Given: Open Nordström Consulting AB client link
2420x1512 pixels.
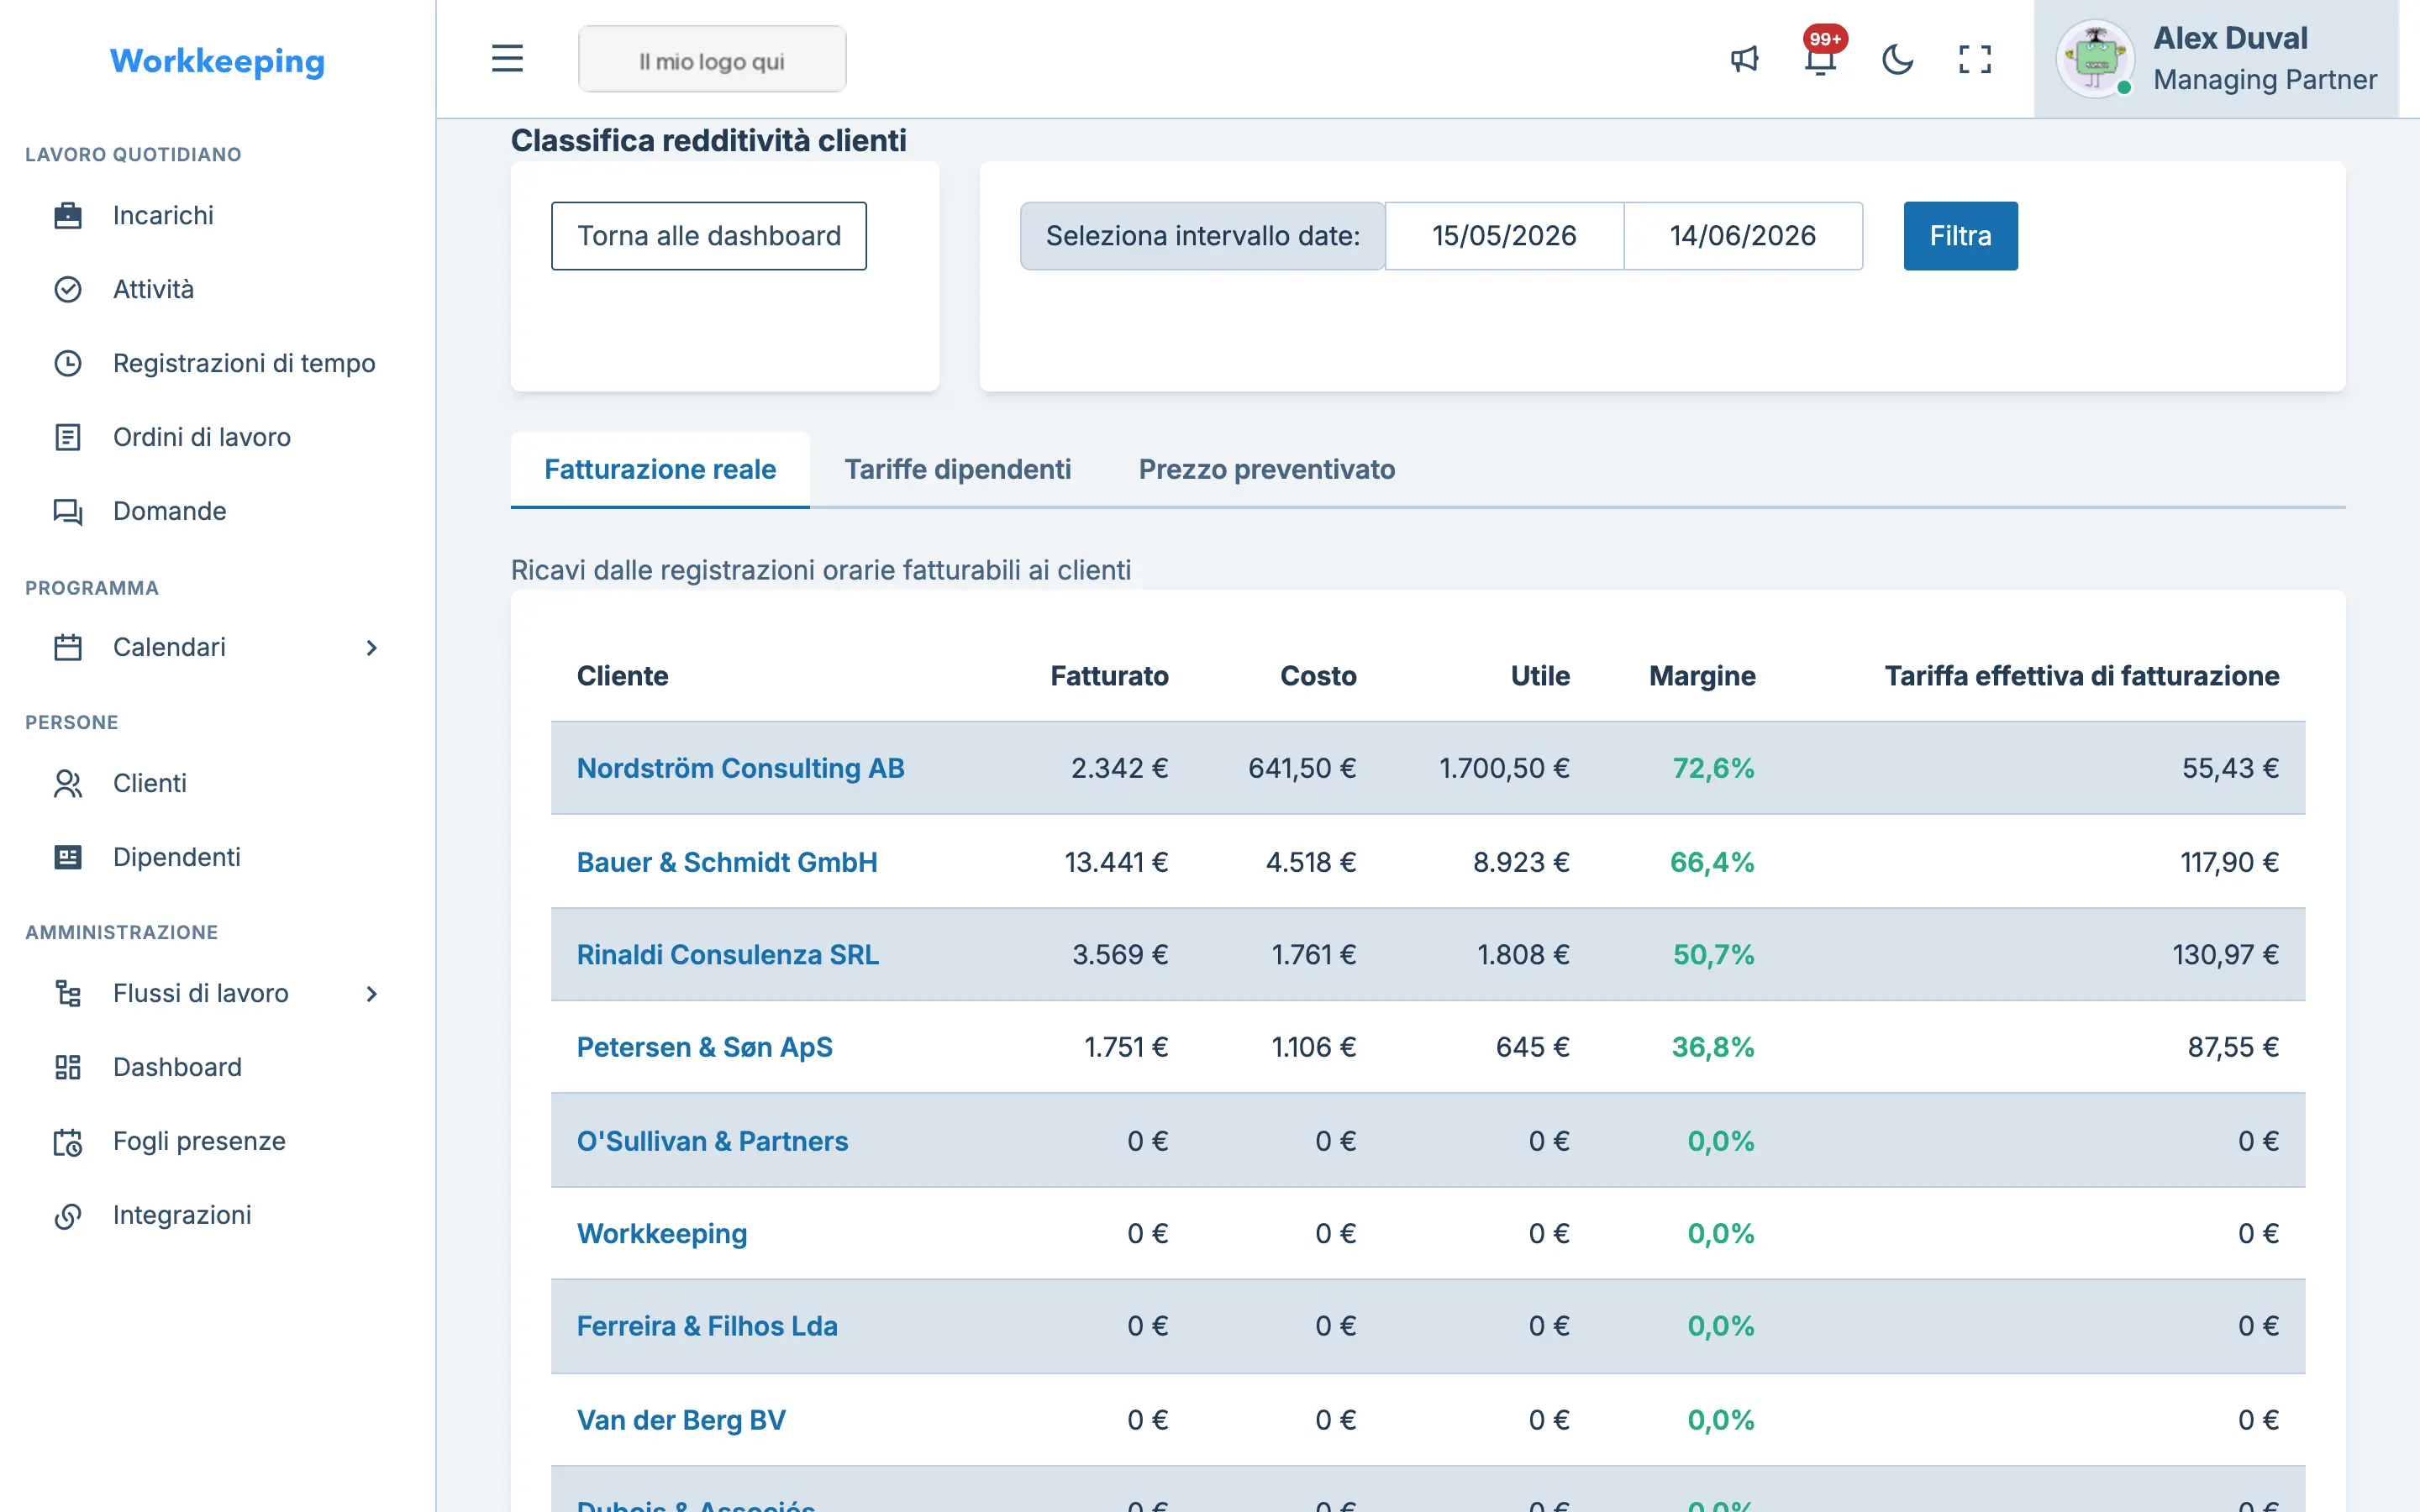Looking at the screenshot, I should [x=741, y=768].
